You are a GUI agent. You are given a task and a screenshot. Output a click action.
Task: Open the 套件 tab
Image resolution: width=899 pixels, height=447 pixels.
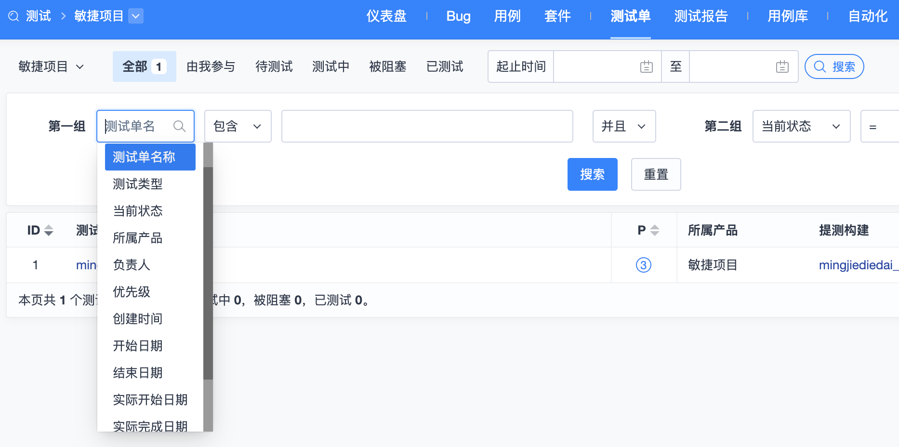(557, 16)
